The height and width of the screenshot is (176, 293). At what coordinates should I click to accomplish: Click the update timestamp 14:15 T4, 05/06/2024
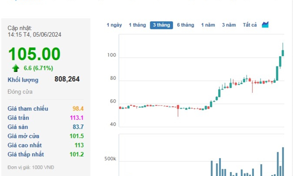point(34,35)
